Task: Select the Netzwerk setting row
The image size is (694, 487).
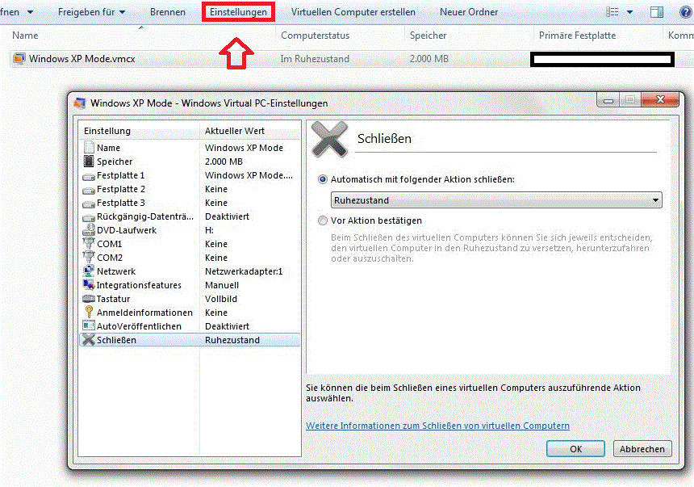Action: tap(190, 271)
